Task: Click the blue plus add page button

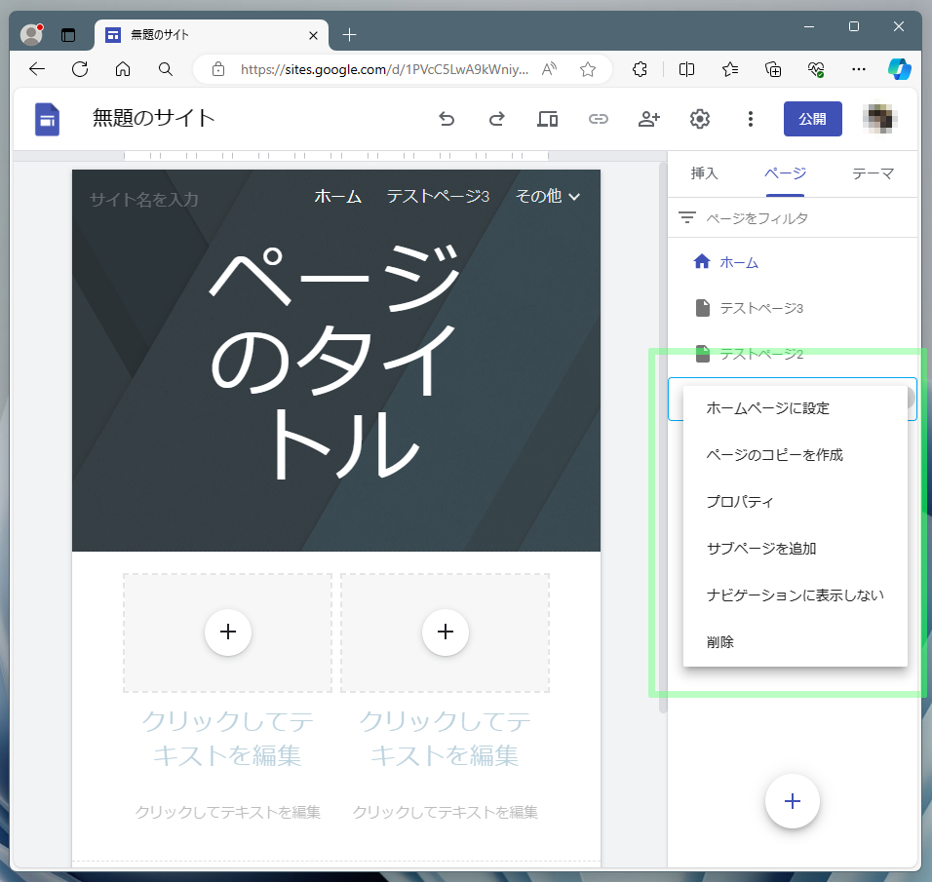Action: 792,801
